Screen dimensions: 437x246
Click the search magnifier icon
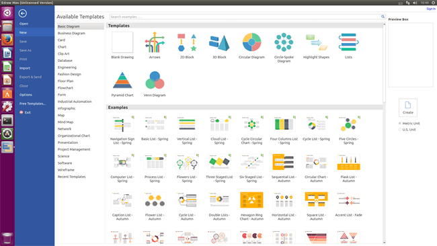pyautogui.click(x=383, y=17)
